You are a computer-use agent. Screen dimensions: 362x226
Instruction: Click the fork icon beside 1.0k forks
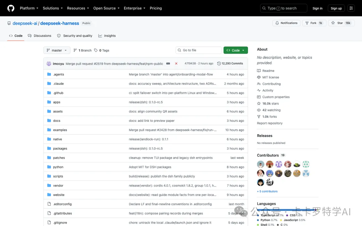tap(259, 117)
